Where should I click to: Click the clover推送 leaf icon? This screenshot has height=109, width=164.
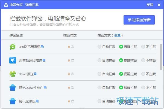pyautogui.click(x=13, y=74)
